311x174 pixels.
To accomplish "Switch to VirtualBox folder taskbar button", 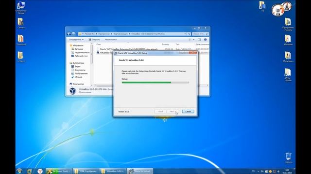I will (x=113, y=171).
